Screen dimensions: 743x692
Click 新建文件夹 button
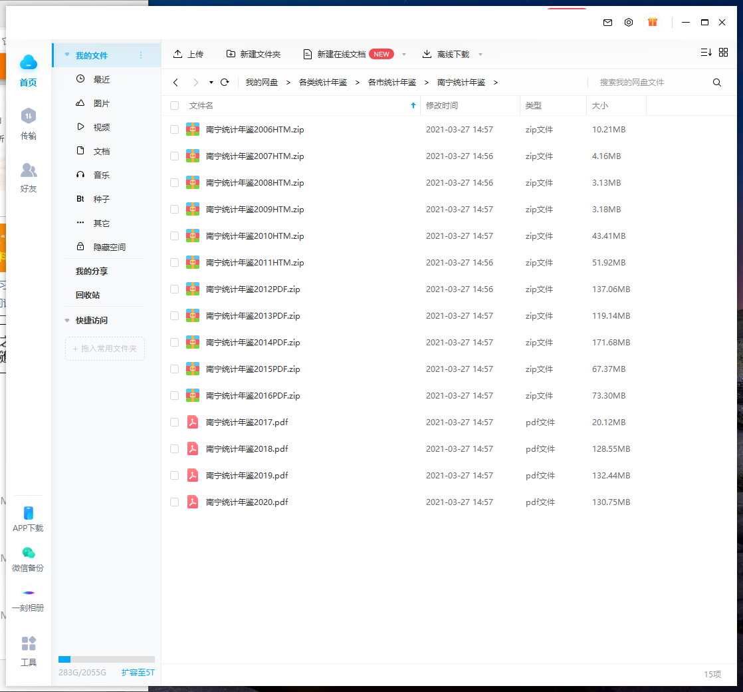[253, 54]
